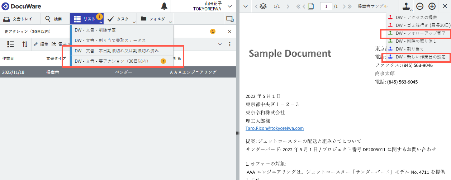Expand the フォルダ tab dropdown arrow
451x180 pixels.
(171, 22)
